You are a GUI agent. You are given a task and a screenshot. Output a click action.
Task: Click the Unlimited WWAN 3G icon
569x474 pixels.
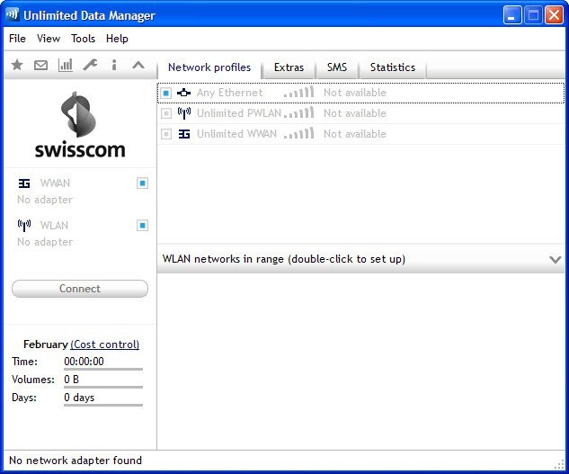184,134
